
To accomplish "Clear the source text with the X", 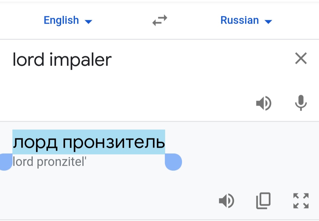I will [301, 58].
